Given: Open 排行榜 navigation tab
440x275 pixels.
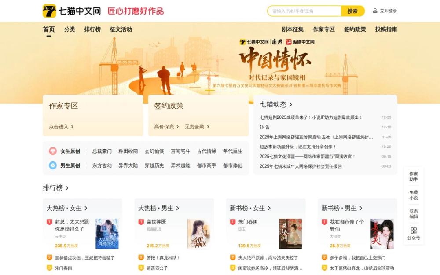Looking at the screenshot, I should 92,29.
